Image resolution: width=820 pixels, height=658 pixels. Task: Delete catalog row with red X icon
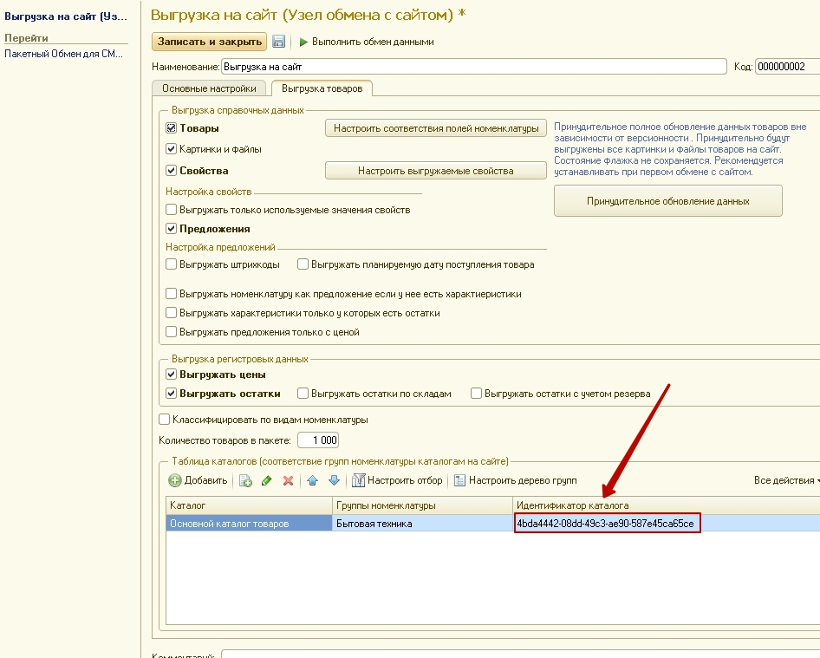click(x=288, y=480)
